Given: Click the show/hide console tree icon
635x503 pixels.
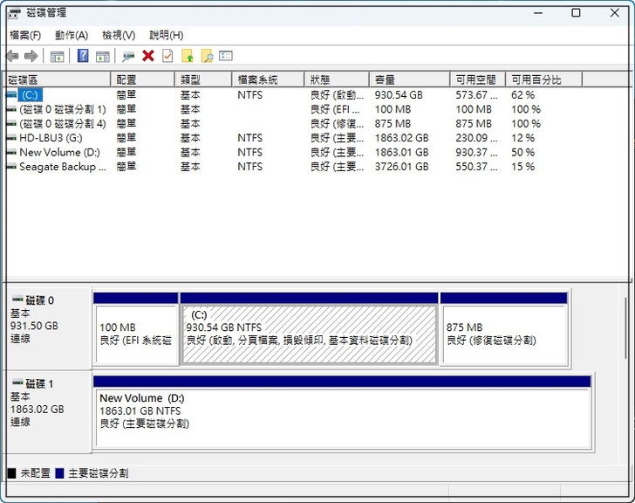Looking at the screenshot, I should coord(58,56).
